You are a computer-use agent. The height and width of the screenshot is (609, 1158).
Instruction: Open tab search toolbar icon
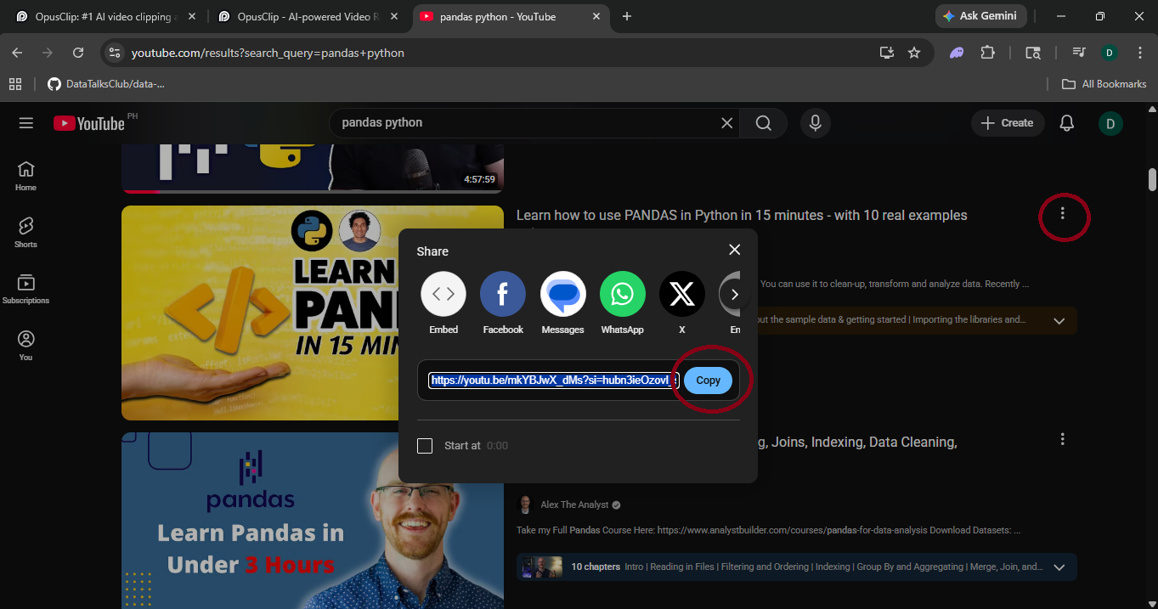click(1033, 53)
